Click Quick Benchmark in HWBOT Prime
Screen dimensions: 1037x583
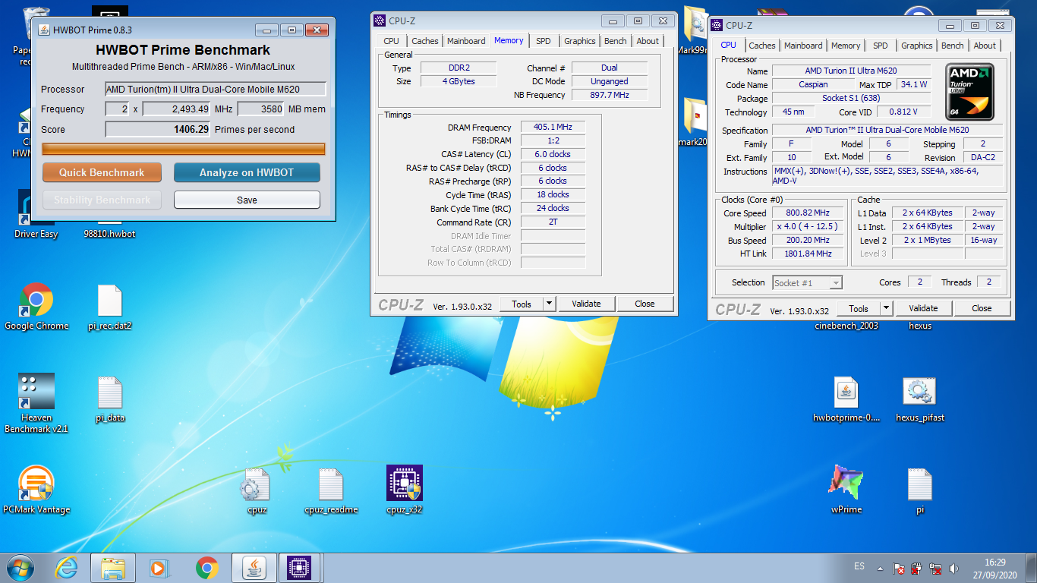102,172
